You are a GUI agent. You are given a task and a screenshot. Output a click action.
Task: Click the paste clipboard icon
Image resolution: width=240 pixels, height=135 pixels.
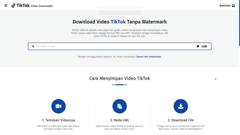point(198,46)
